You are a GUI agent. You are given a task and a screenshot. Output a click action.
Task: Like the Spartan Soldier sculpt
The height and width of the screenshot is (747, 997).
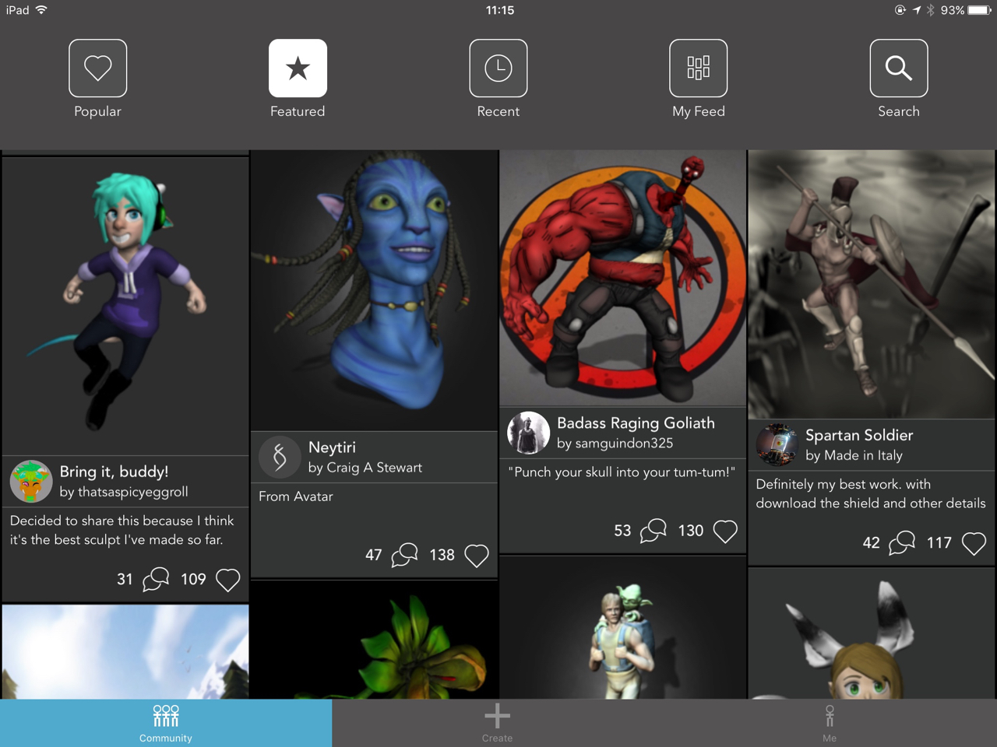(x=974, y=543)
